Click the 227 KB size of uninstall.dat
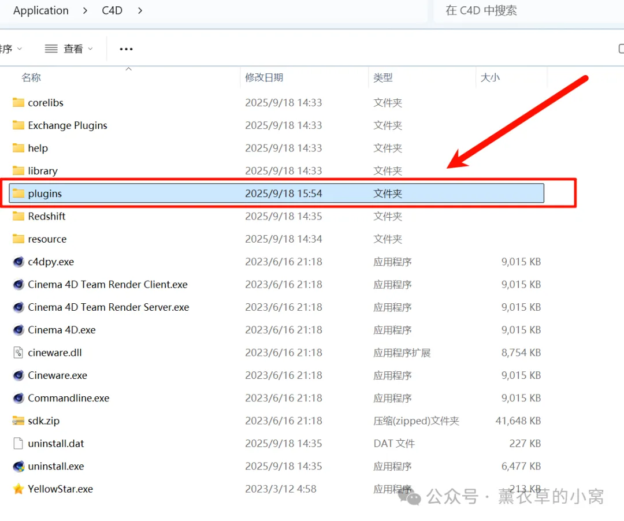This screenshot has width=624, height=521. [525, 443]
